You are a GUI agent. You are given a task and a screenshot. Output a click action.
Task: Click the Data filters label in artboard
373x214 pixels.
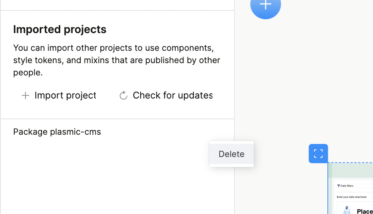(x=347, y=186)
